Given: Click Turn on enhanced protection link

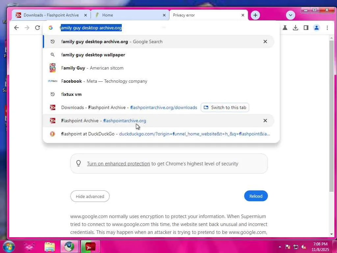Looking at the screenshot, I should 118,164.
